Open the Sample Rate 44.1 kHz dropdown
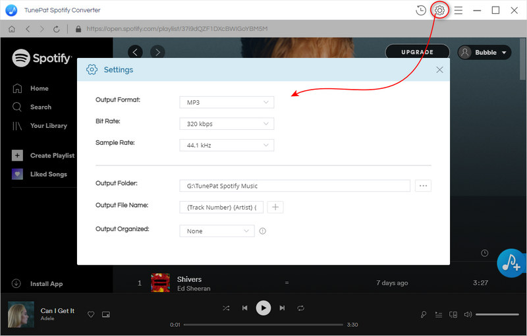This screenshot has height=336, width=527. click(227, 145)
